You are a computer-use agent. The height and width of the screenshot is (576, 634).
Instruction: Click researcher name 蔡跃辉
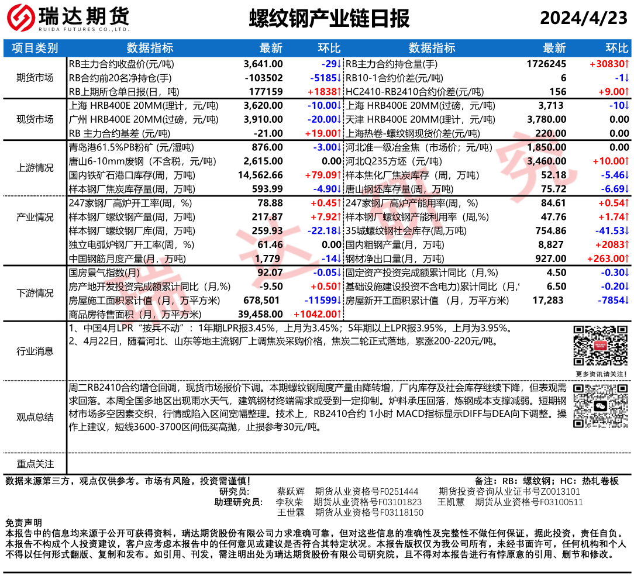pos(291,492)
